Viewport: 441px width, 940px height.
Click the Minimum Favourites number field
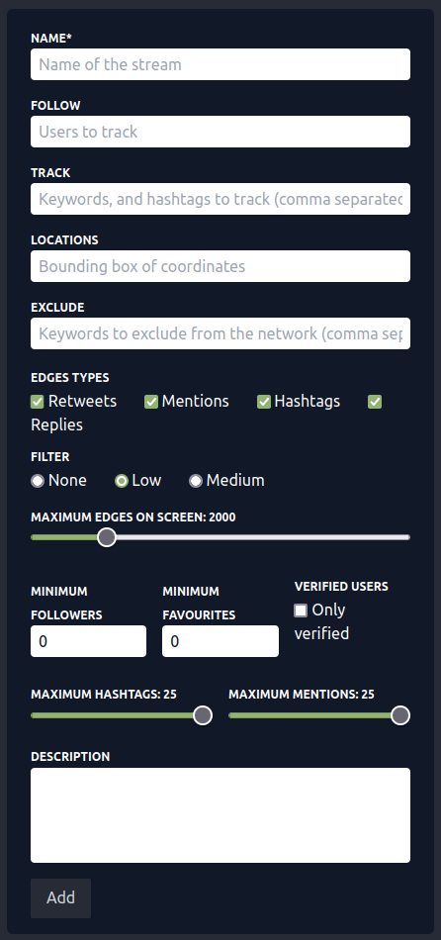[220, 641]
